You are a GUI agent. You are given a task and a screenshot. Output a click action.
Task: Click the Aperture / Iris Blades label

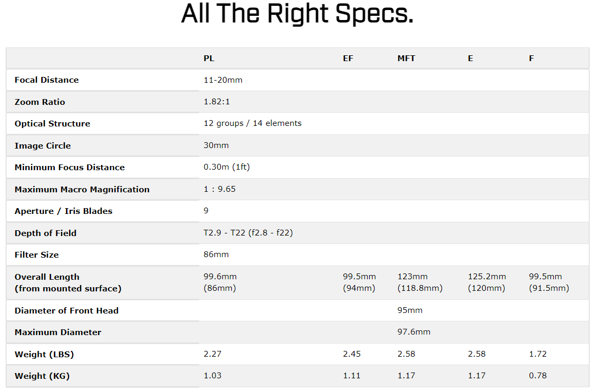pos(63,211)
